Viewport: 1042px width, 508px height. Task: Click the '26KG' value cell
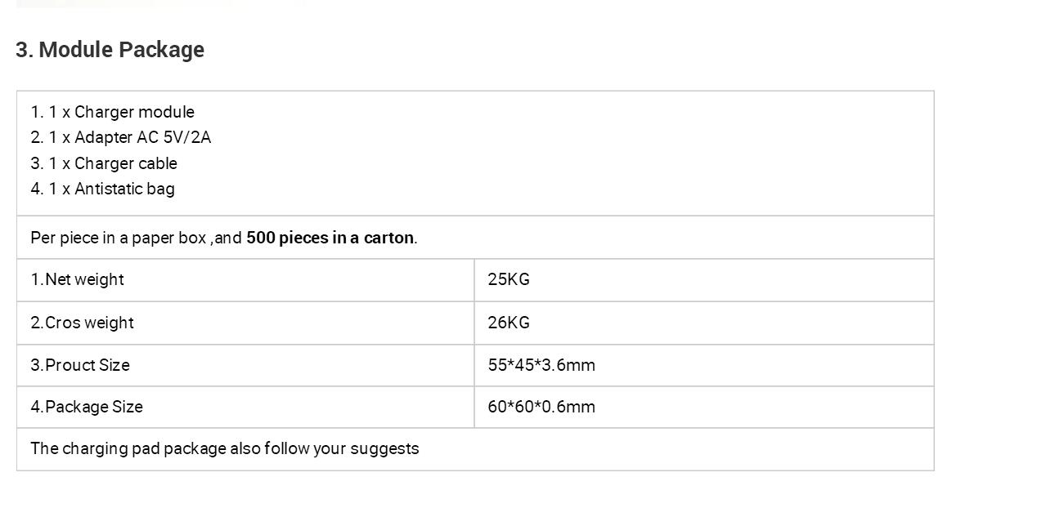coord(704,323)
